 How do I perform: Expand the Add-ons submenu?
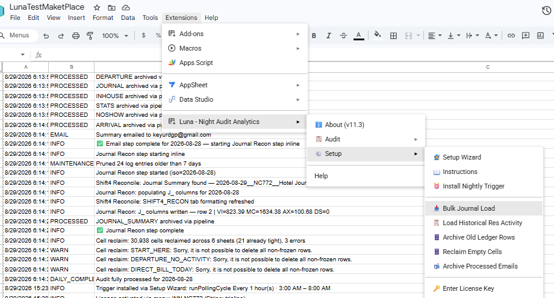pos(235,34)
